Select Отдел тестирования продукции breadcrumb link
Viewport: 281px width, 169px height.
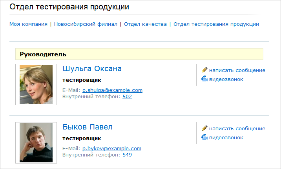click(x=216, y=24)
